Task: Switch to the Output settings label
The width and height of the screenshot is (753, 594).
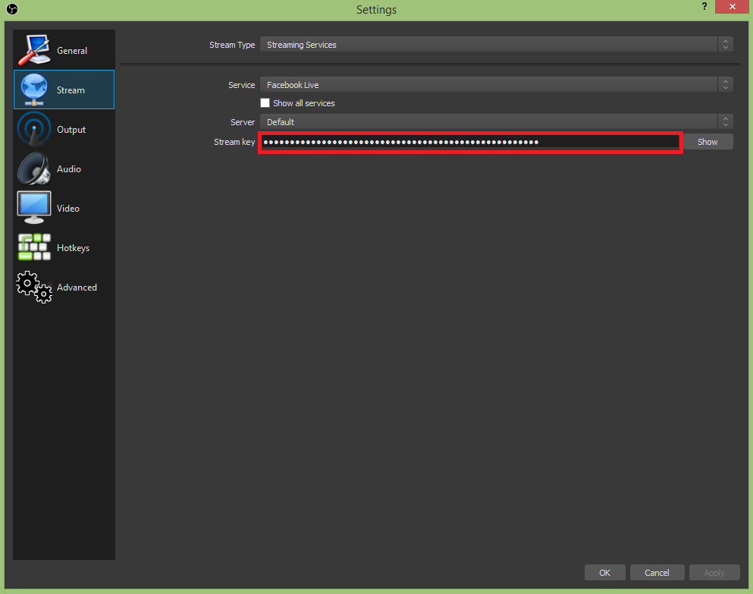Action: 71,130
